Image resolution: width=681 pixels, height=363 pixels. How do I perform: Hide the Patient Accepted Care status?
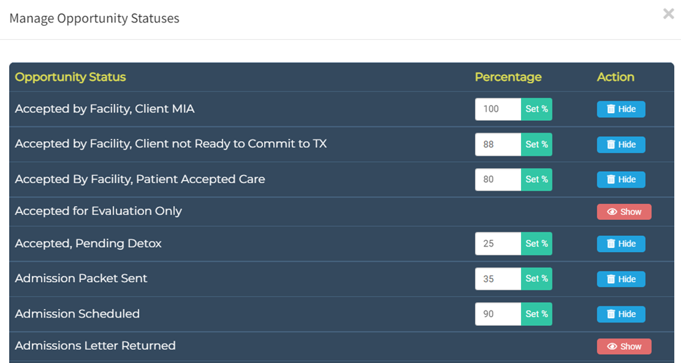point(621,179)
